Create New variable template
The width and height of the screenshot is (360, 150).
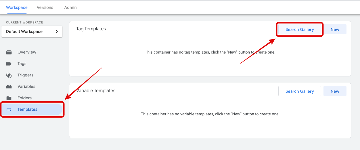tap(335, 91)
